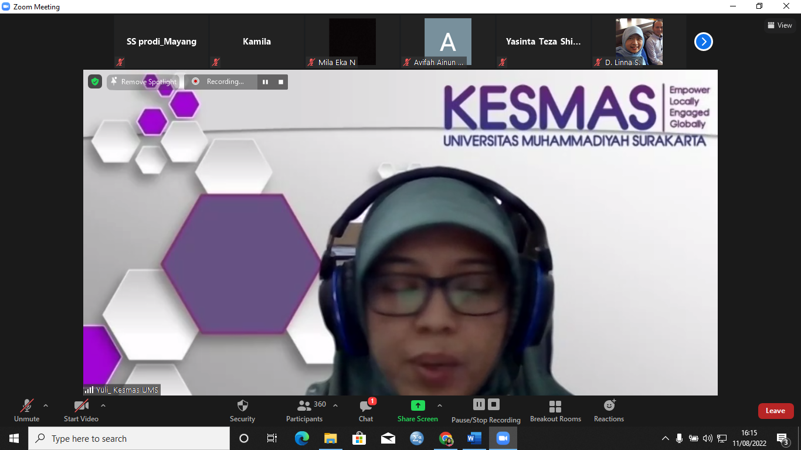Open share options arrow beside Share Screen
The image size is (801, 450).
click(440, 405)
